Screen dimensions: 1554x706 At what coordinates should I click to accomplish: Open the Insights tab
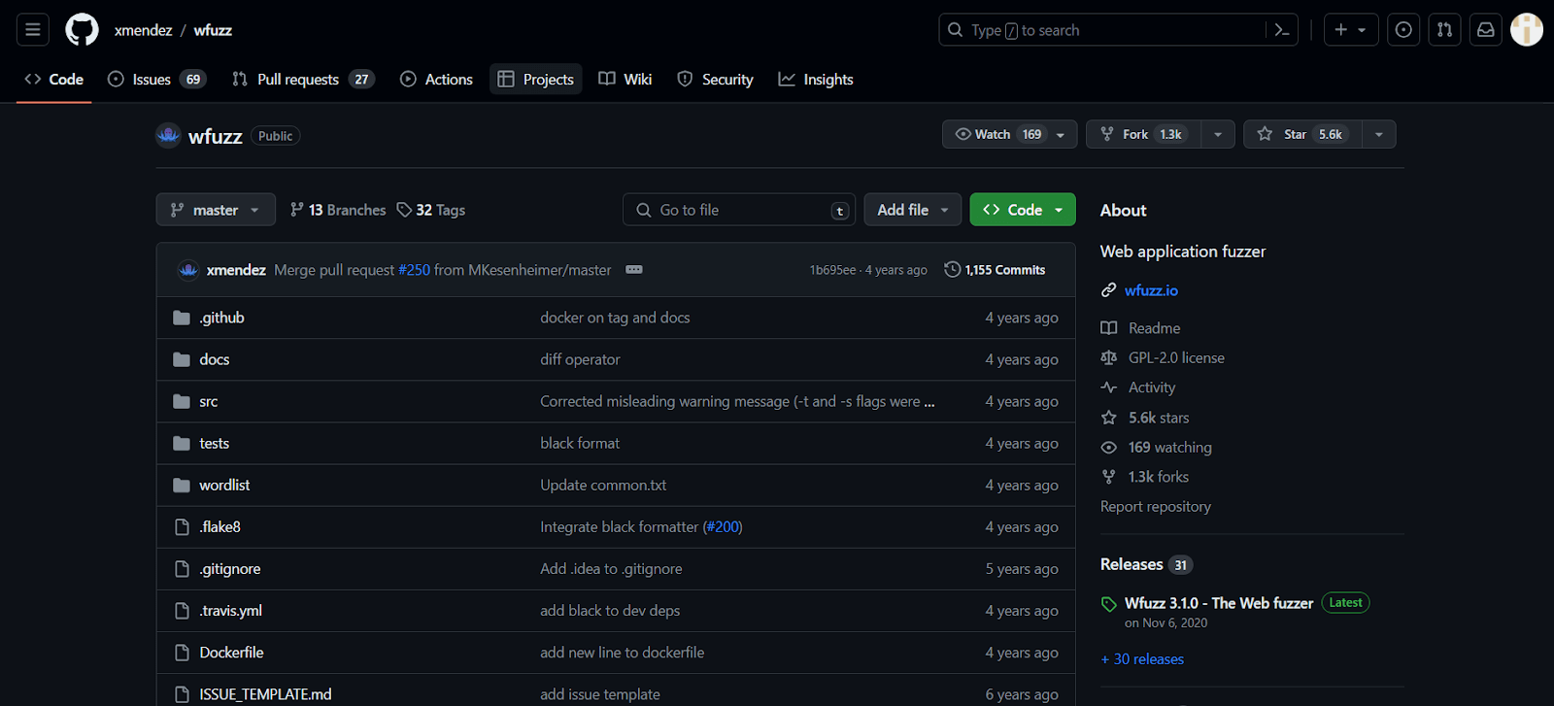click(816, 80)
